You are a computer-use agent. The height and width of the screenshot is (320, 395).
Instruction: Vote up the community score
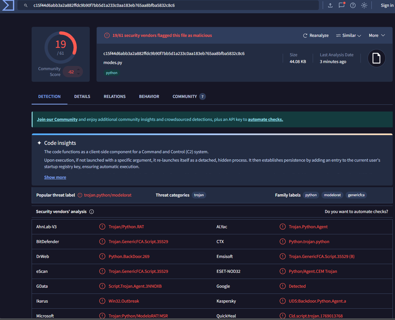(78, 69)
